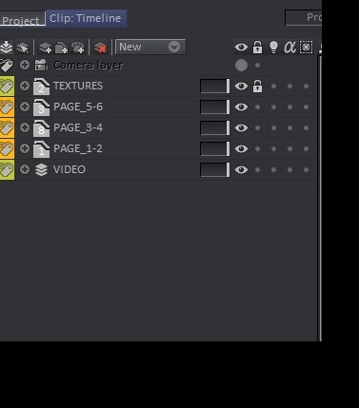Screen dimensions: 359x408
Task: Click the VIDEO opacity field
Action: (x=215, y=170)
